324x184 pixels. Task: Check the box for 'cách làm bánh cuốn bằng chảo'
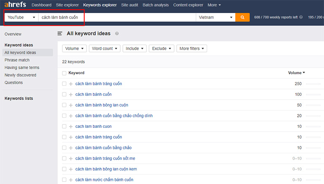[64, 148]
